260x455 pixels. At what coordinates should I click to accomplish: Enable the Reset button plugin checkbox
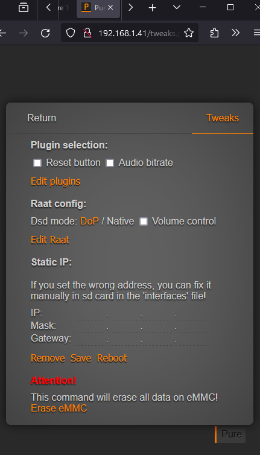pos(37,163)
